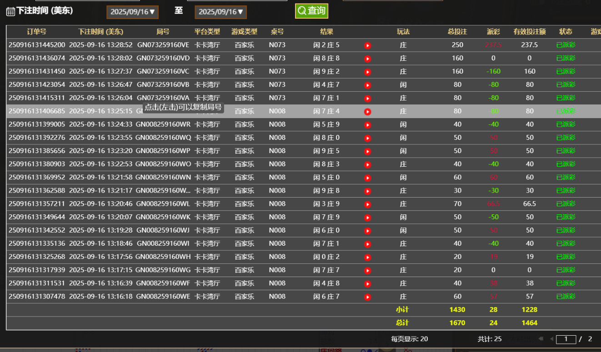Image resolution: width=601 pixels, height=352 pixels.
Task: Click replay icon for order 250916131436074
Action: tap(368, 59)
